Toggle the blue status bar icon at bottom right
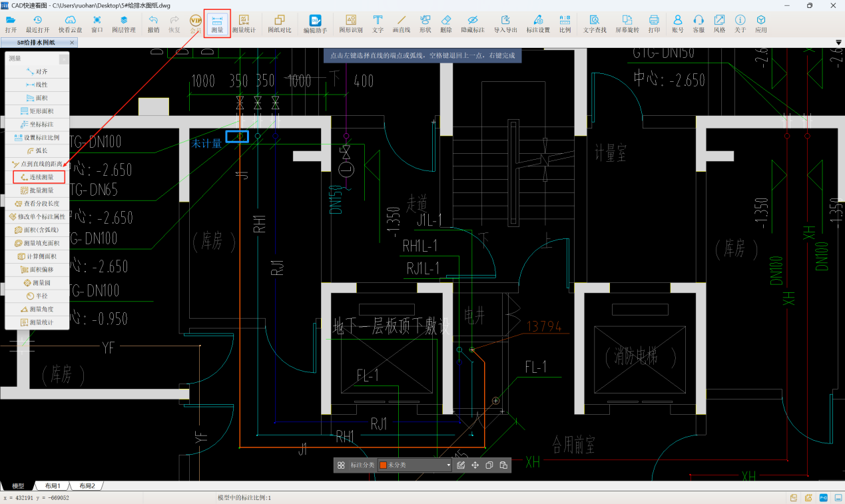 (x=823, y=497)
